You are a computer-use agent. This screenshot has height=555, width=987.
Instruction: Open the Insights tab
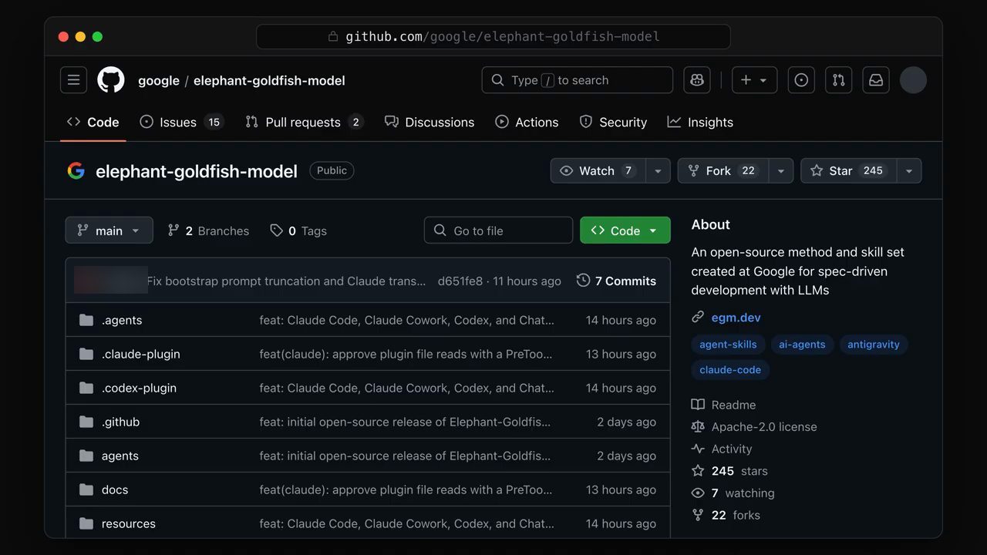[700, 122]
